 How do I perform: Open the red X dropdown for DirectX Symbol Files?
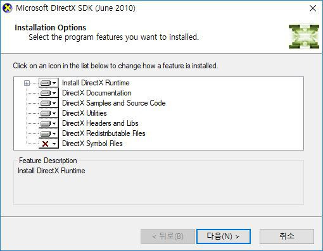[49, 144]
